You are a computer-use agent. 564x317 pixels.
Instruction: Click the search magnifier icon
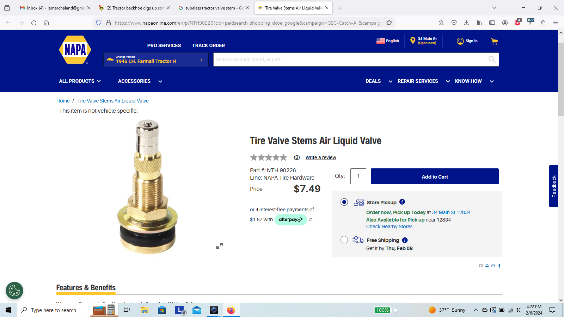point(492,60)
